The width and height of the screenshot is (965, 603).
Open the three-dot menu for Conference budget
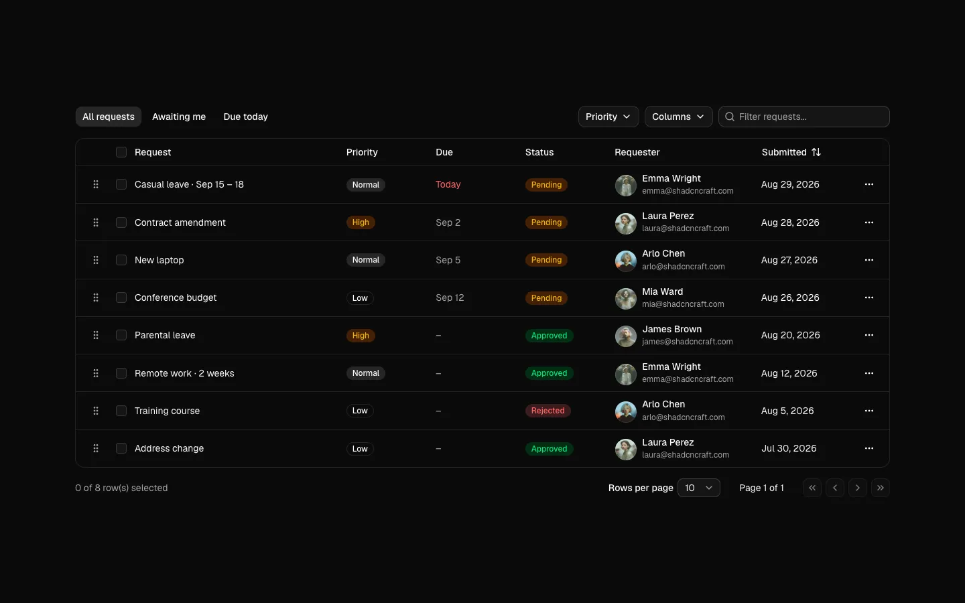pyautogui.click(x=869, y=297)
